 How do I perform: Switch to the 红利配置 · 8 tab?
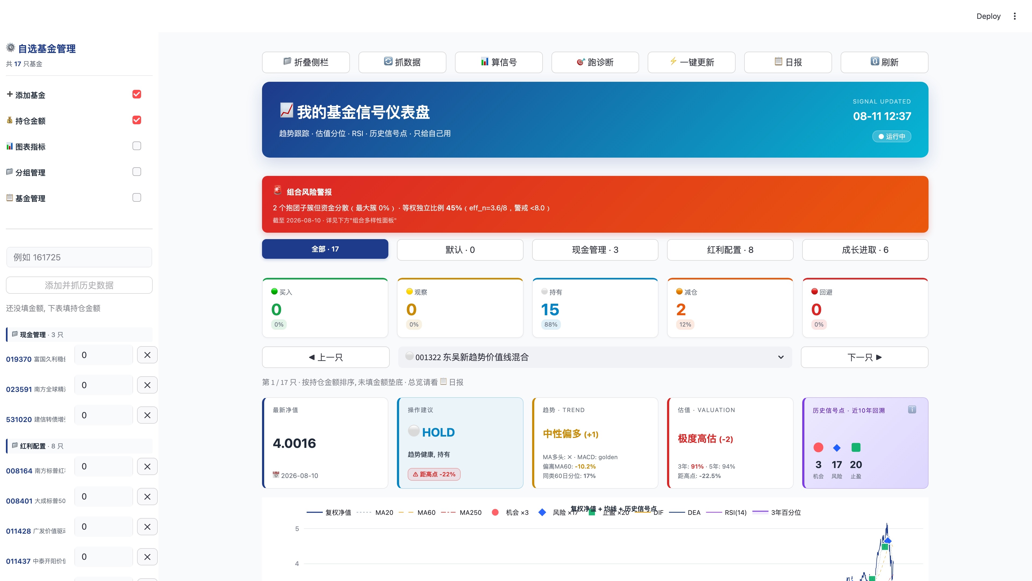coord(730,250)
